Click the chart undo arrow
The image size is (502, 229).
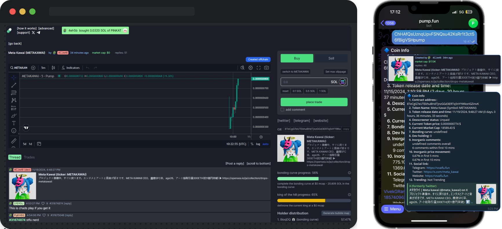click(x=87, y=68)
